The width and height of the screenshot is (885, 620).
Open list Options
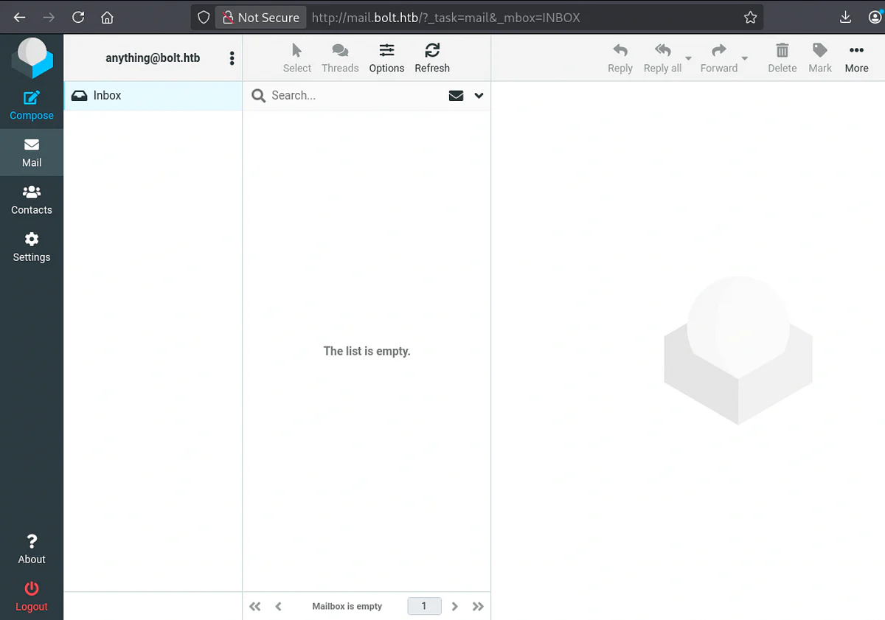386,58
